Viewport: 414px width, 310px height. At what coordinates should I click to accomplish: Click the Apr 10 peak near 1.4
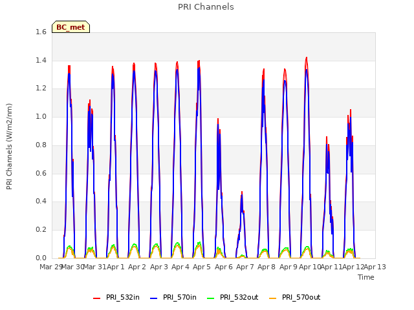click(x=306, y=57)
